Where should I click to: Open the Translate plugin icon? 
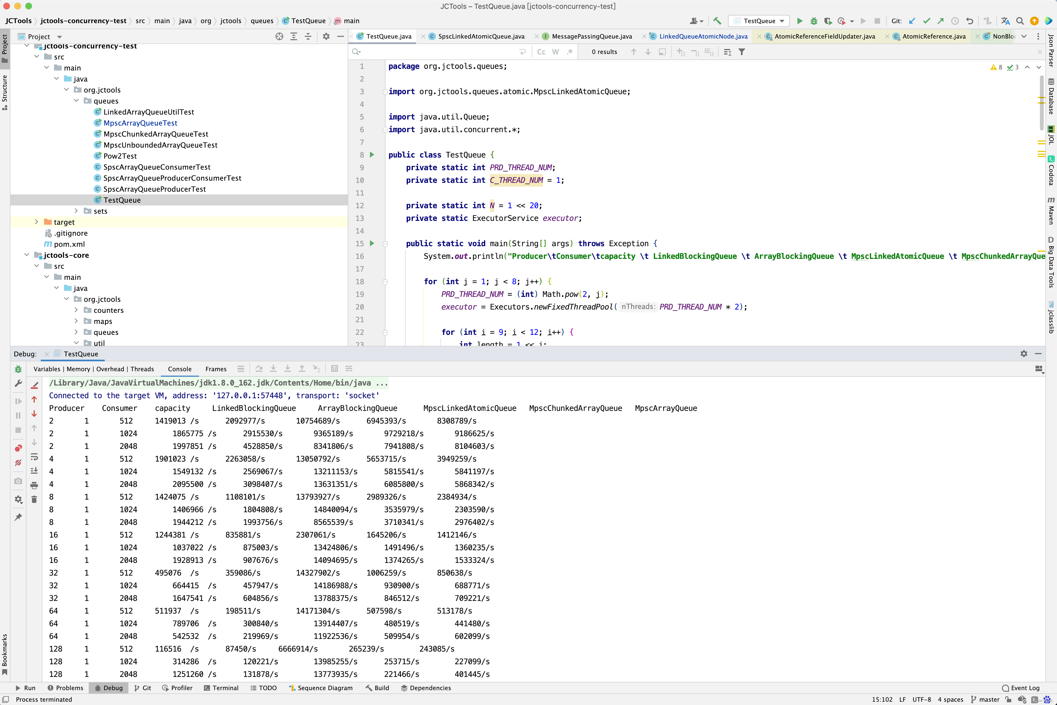[1006, 21]
